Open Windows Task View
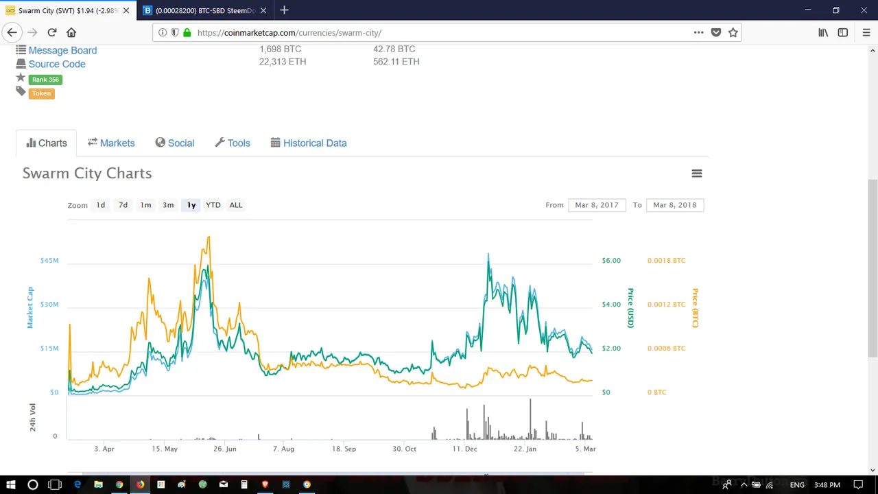The image size is (878, 494). coord(55,484)
